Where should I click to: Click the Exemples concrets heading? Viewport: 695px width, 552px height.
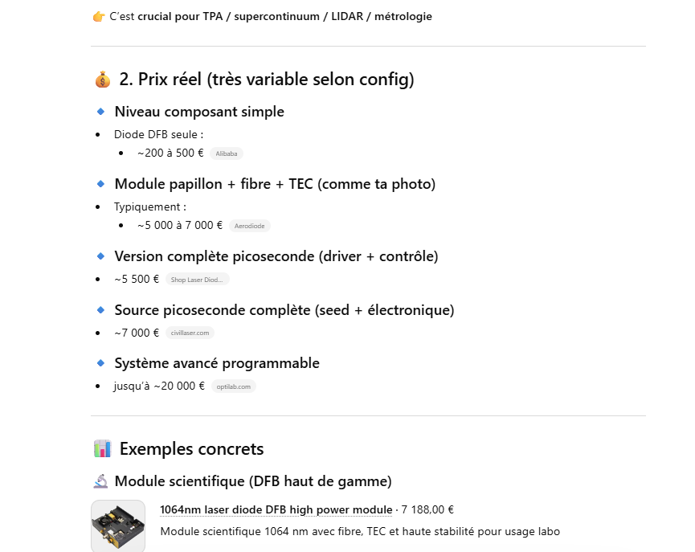[x=191, y=448]
